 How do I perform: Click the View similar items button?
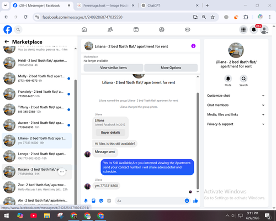114,68
